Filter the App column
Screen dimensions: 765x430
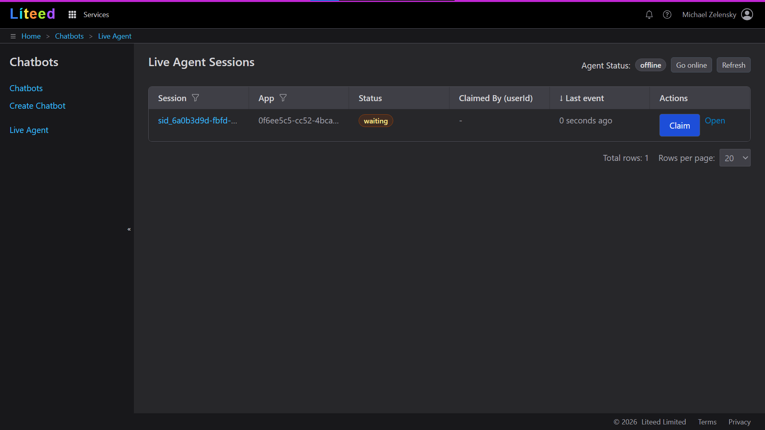point(283,98)
